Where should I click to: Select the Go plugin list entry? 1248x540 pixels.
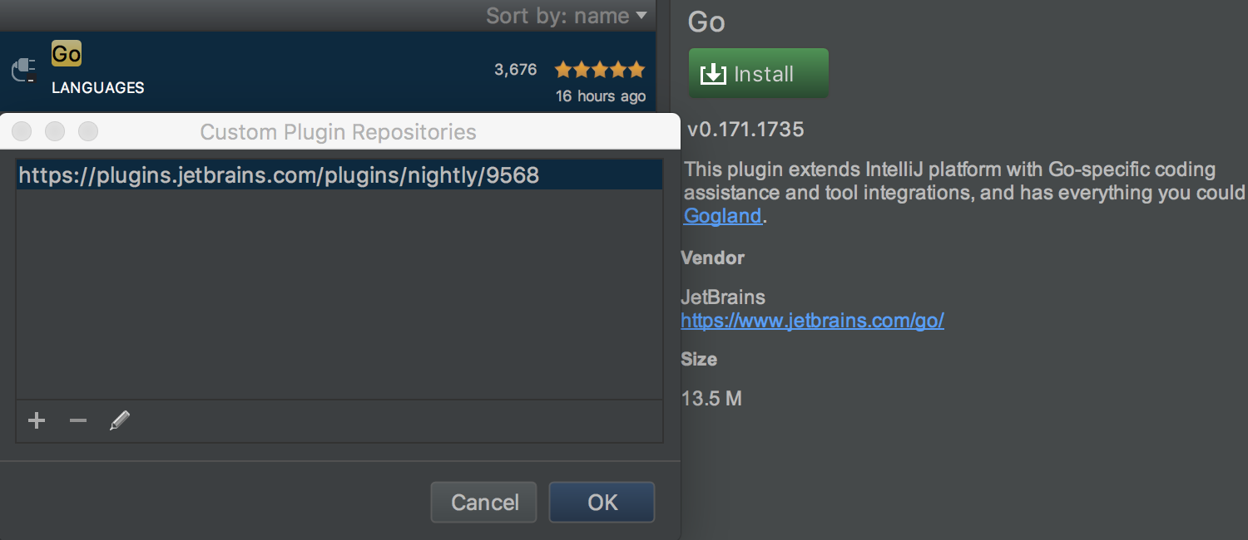(x=328, y=71)
